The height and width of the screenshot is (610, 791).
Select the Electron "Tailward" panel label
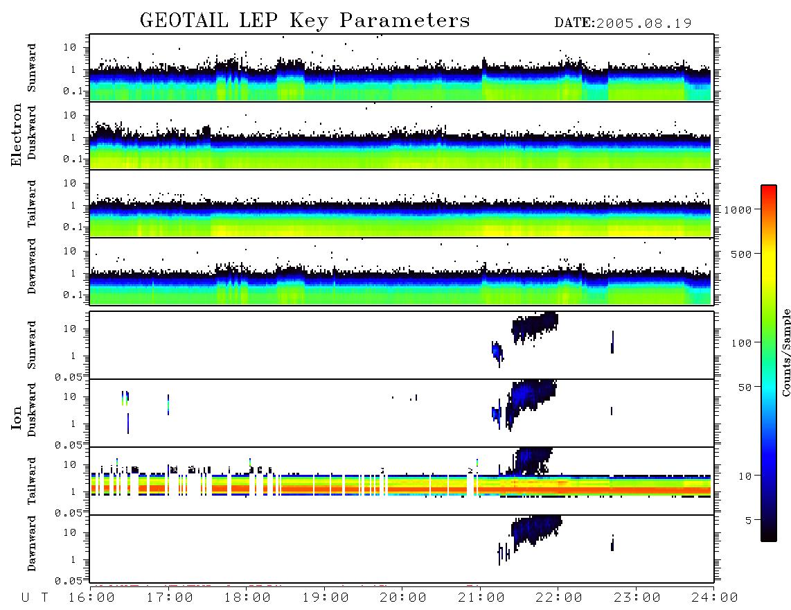tap(32, 204)
